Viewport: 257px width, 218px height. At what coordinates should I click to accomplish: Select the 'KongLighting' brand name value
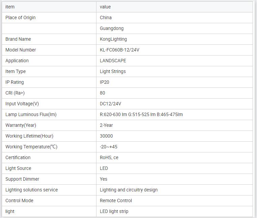click(113, 39)
